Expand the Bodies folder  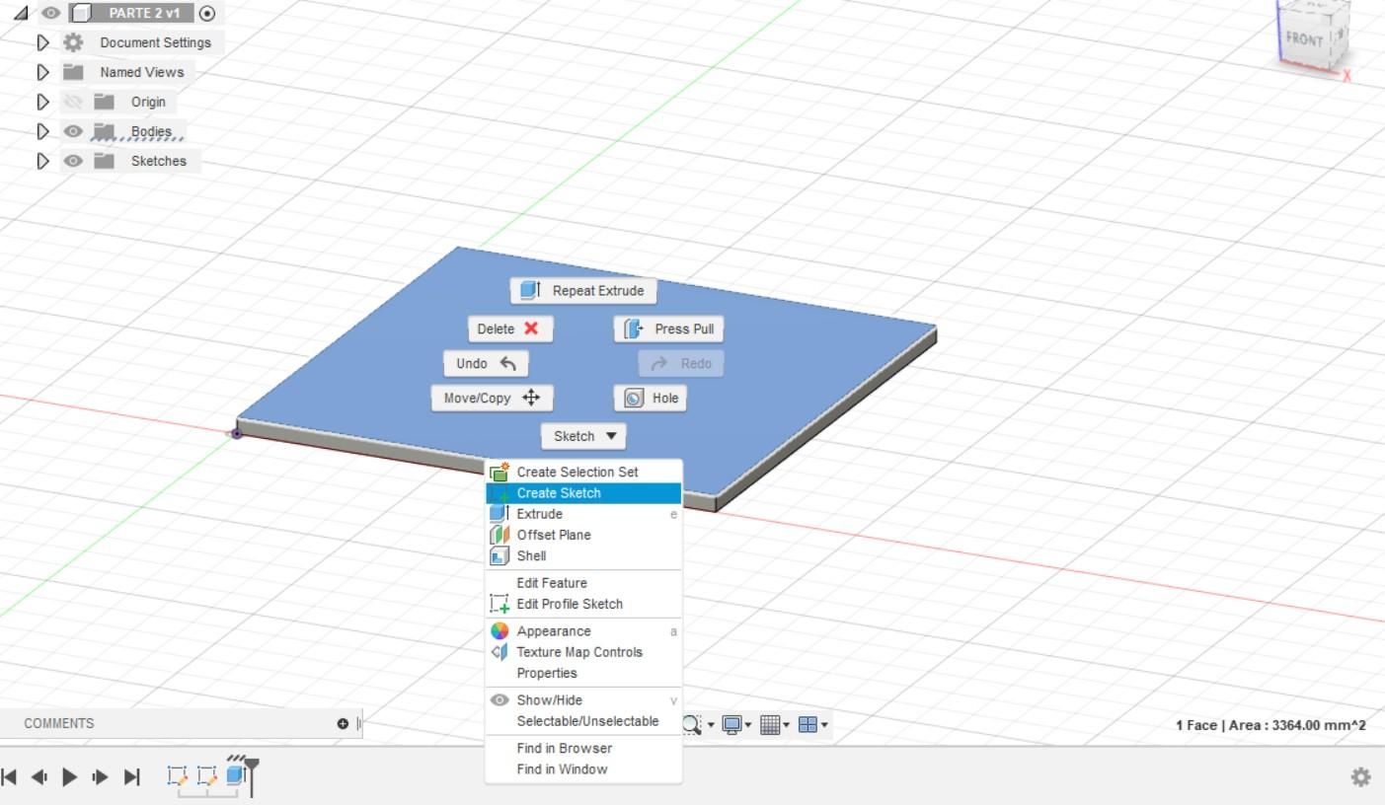coord(42,131)
